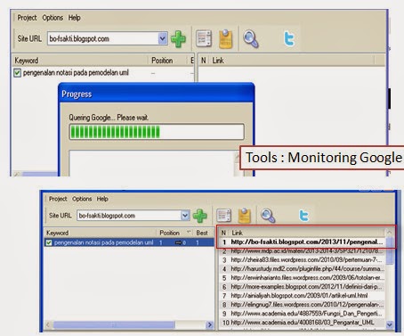Click the keyword panel horizontal scroll-right arrow
This screenshot has height=336, width=404.
(210, 325)
